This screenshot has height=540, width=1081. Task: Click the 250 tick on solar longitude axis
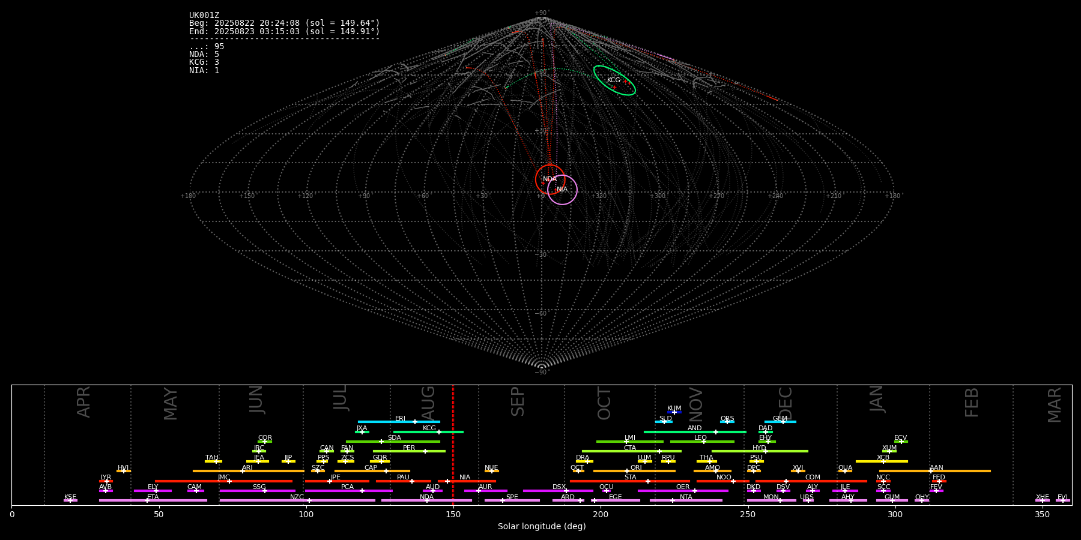(748, 514)
